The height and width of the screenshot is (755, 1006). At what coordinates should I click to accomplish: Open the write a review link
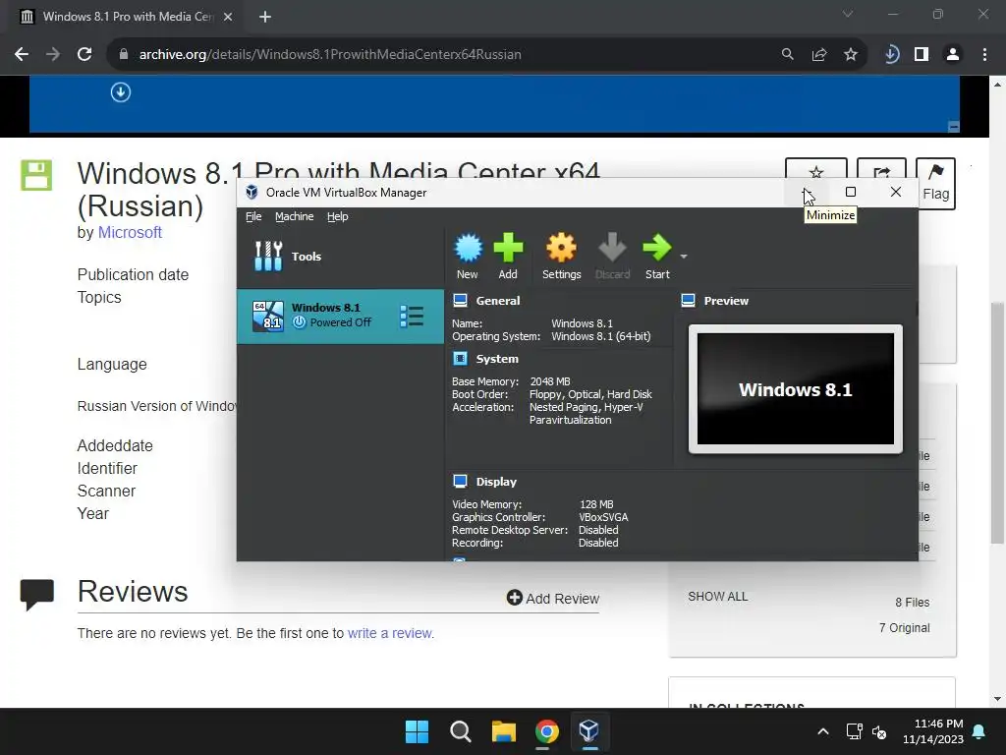[x=389, y=633]
